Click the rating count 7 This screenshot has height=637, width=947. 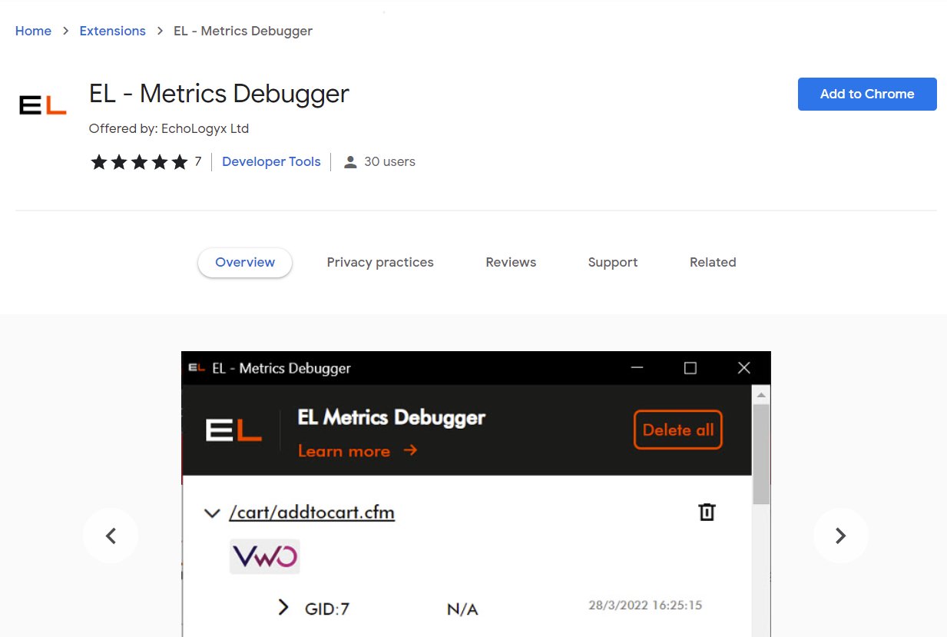click(x=198, y=161)
